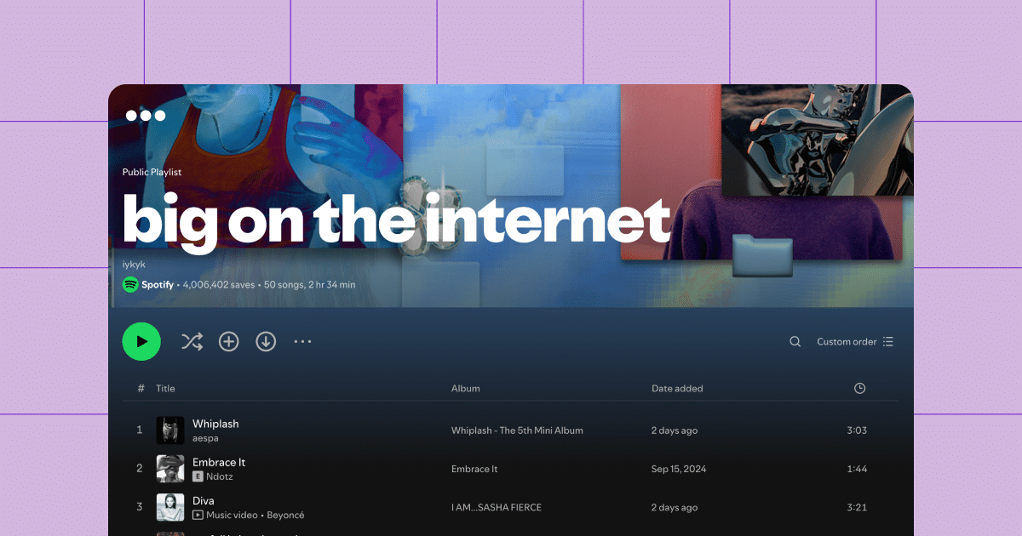Open more options beside download icon
Viewport: 1022px width, 536px height.
pos(302,341)
